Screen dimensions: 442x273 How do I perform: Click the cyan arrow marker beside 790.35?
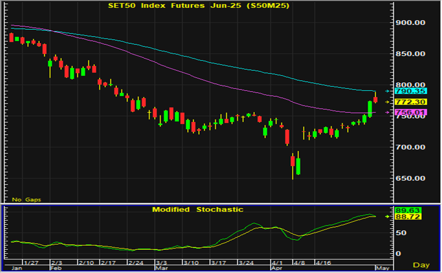(388, 91)
